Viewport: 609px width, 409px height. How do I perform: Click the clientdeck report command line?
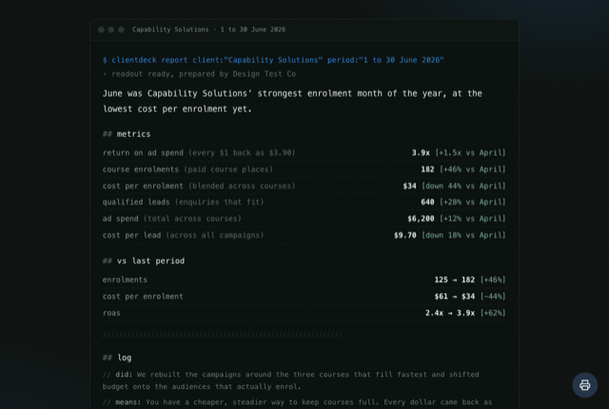coord(273,60)
